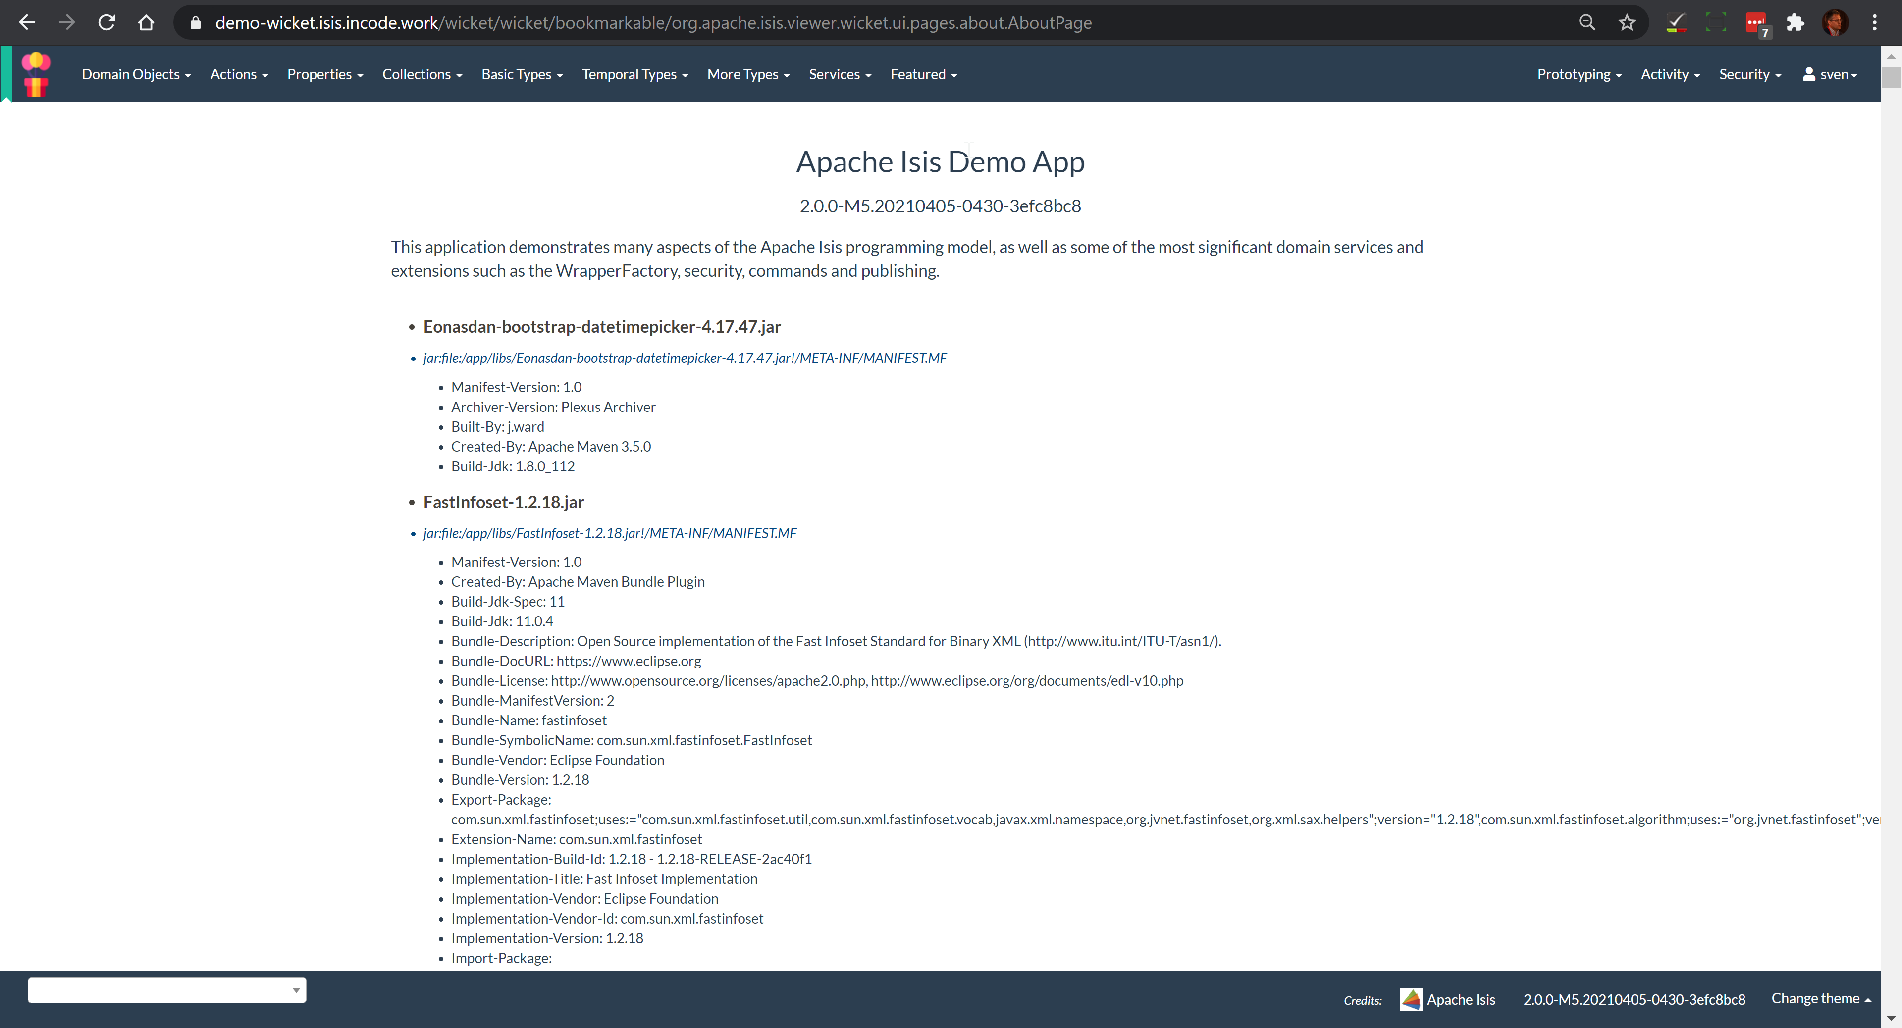Click the browser profile avatar
The height and width of the screenshot is (1028, 1902).
[1835, 23]
